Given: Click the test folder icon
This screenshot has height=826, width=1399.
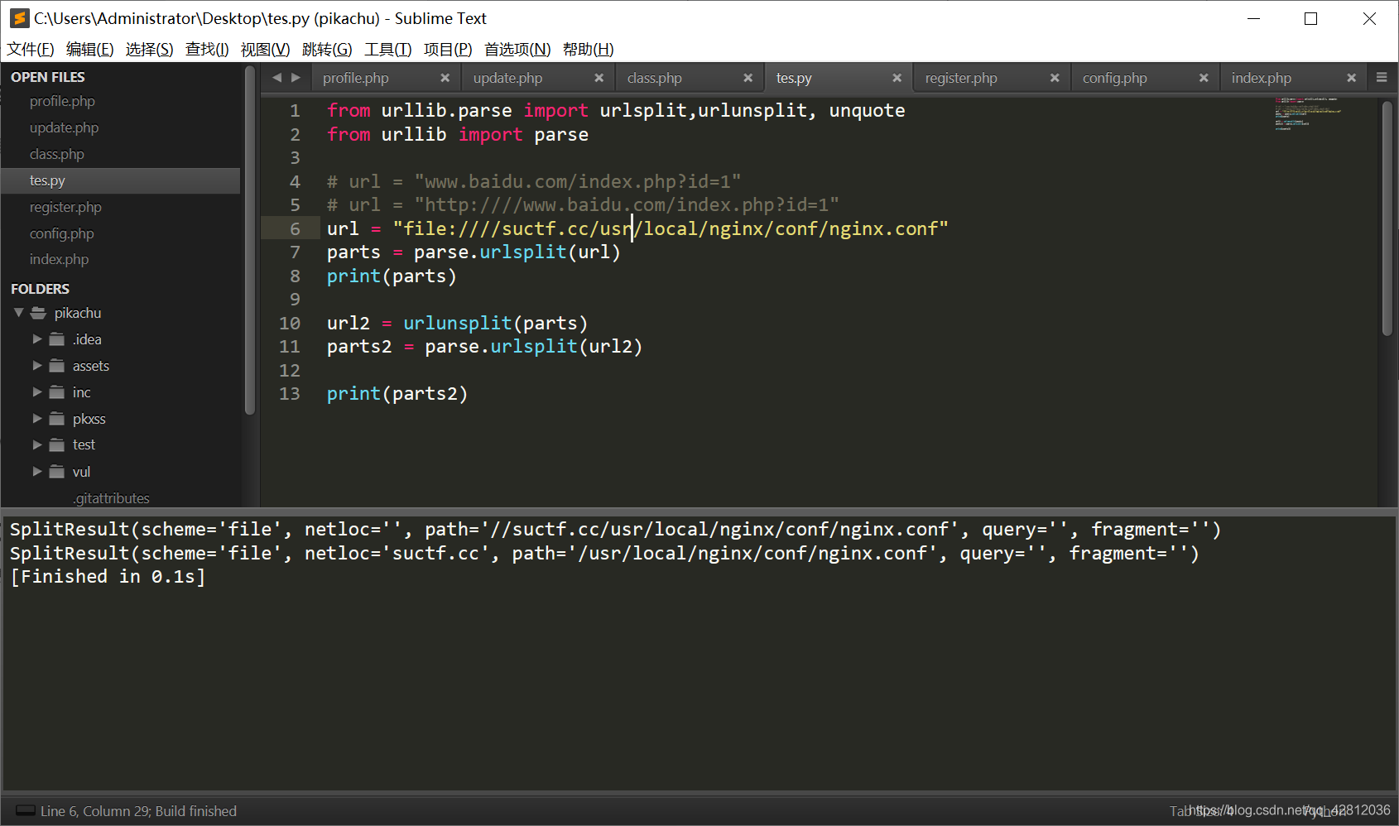Looking at the screenshot, I should click(57, 444).
